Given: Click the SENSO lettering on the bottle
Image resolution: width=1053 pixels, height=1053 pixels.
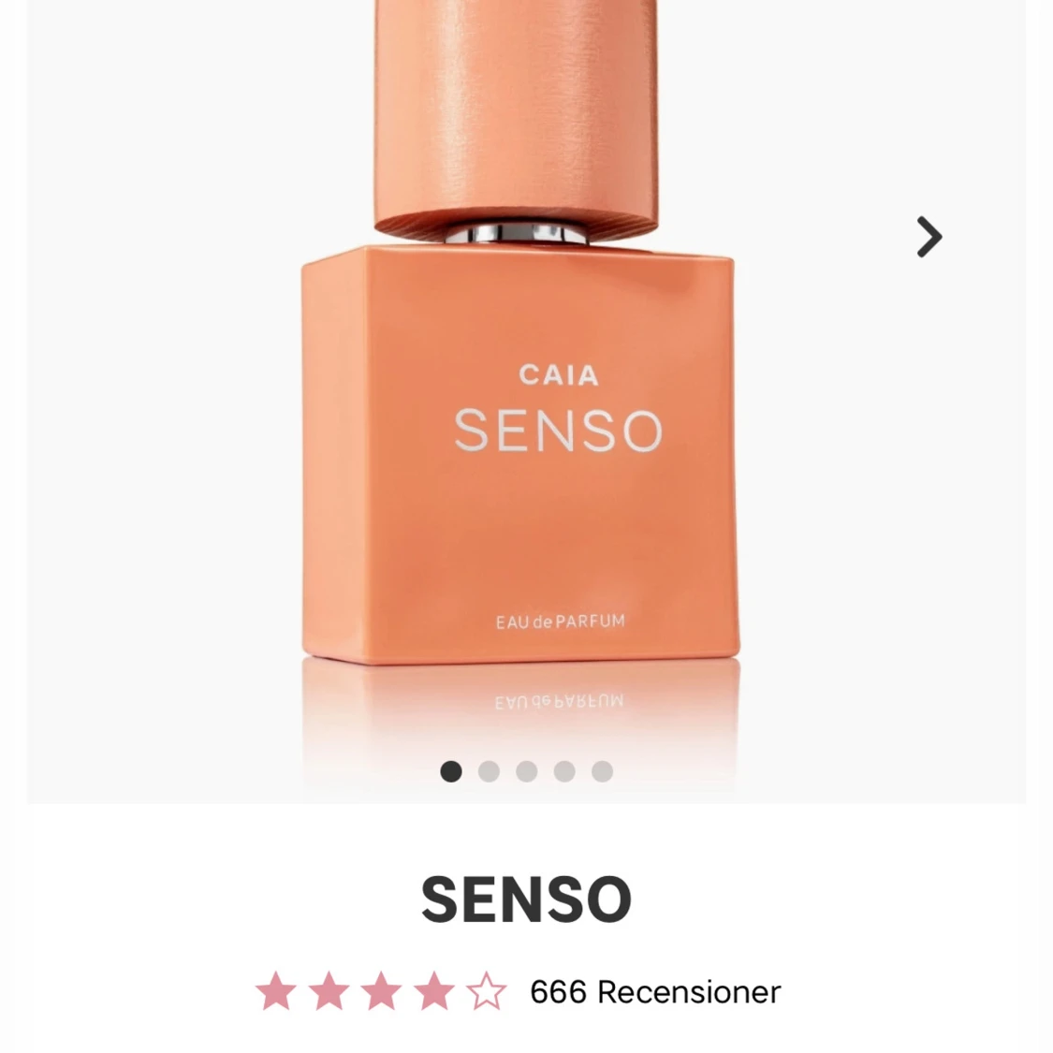Looking at the screenshot, I should click(x=558, y=430).
